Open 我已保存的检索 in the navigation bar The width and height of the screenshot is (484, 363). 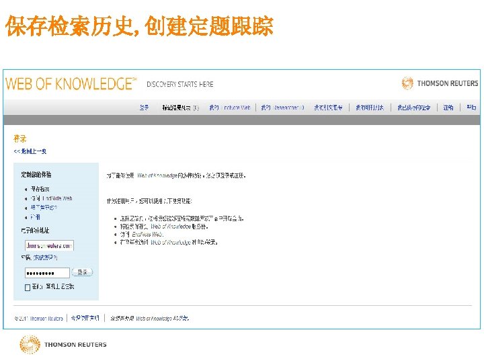[x=414, y=108]
